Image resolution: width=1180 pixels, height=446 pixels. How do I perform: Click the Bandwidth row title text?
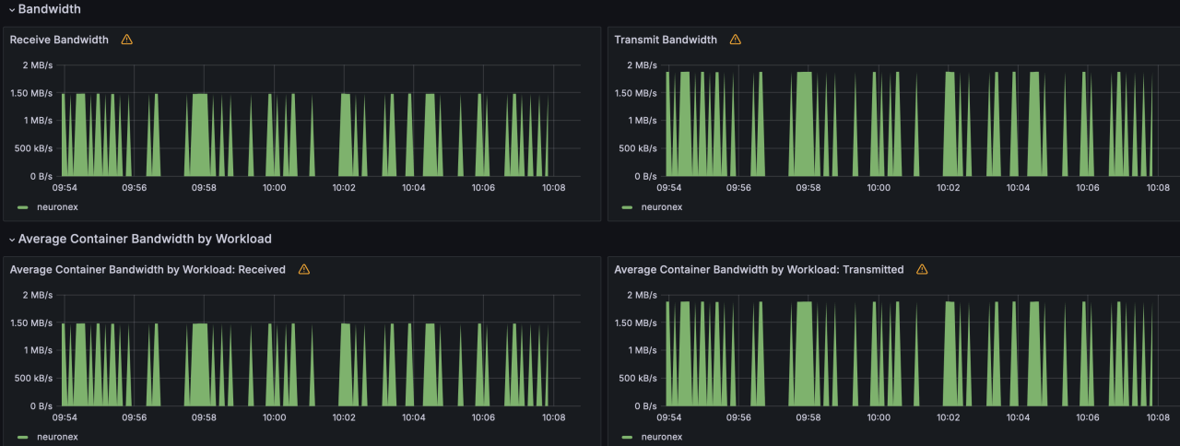[x=49, y=9]
